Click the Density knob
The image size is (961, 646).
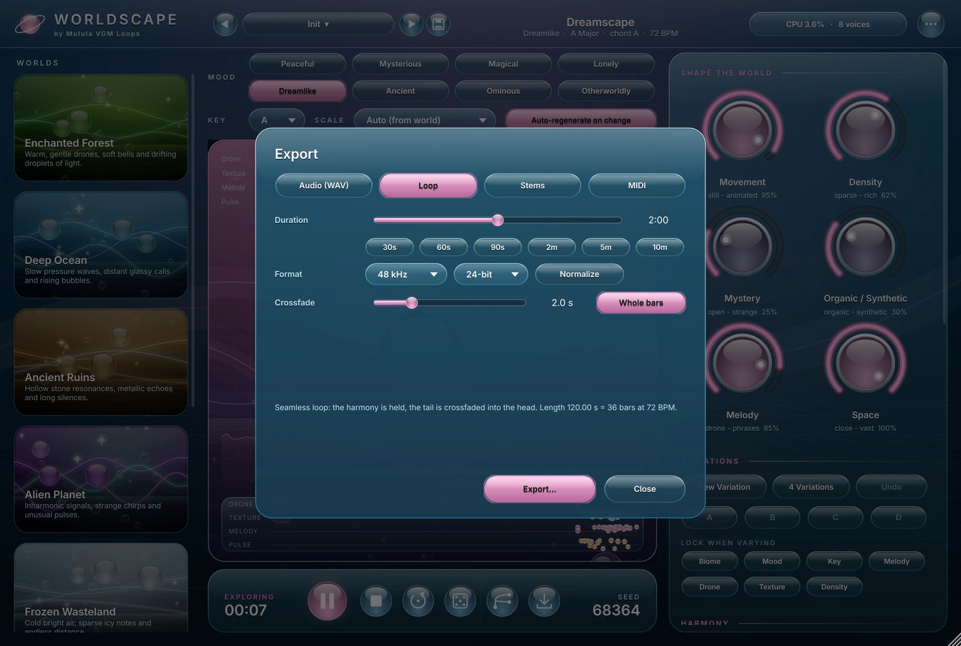[x=866, y=129]
